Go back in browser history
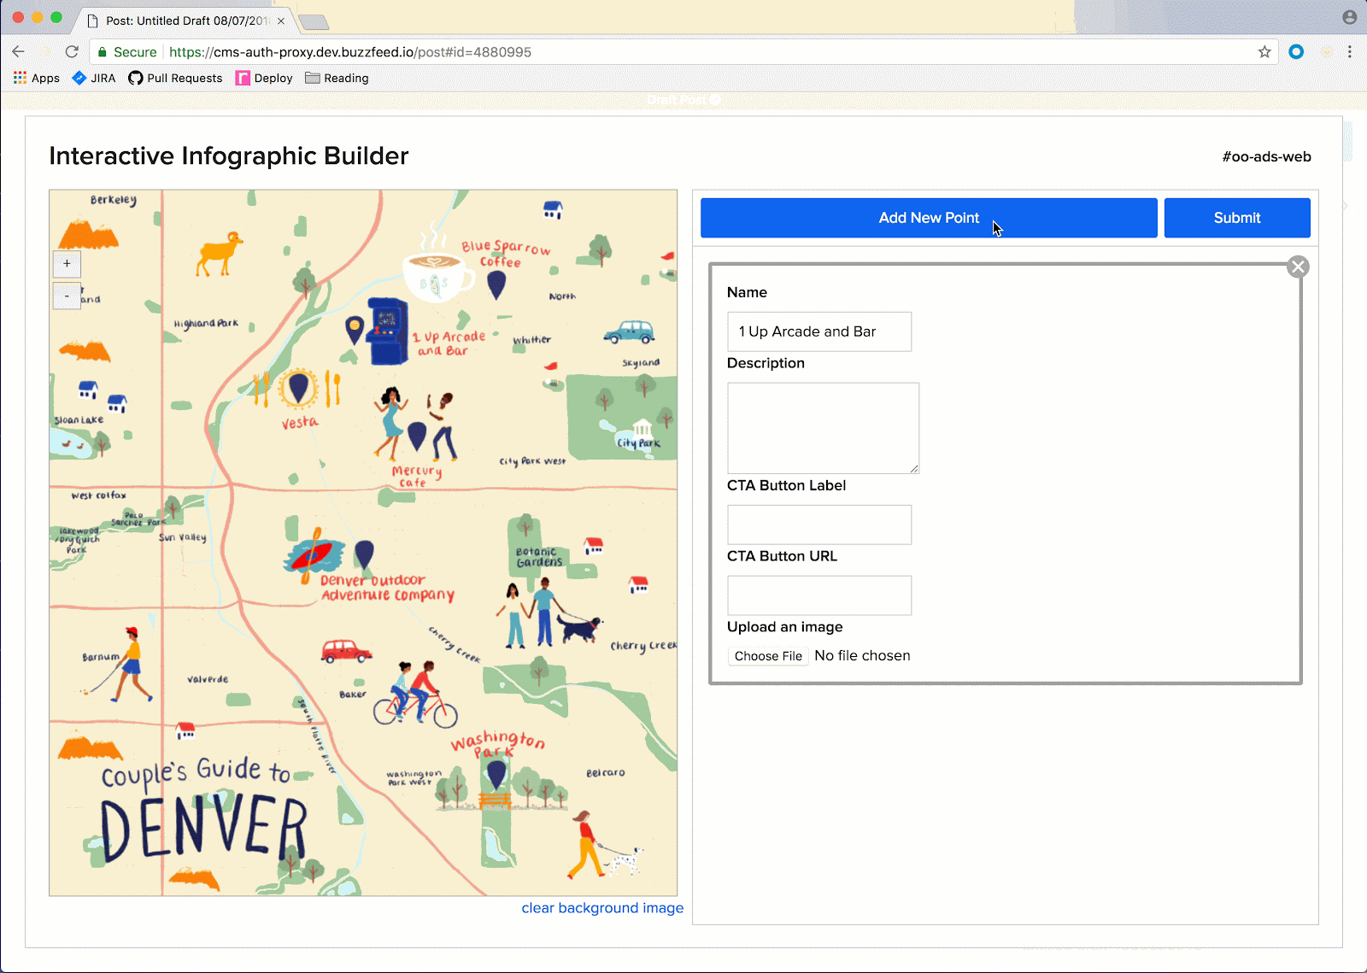This screenshot has height=973, width=1367. pos(19,52)
